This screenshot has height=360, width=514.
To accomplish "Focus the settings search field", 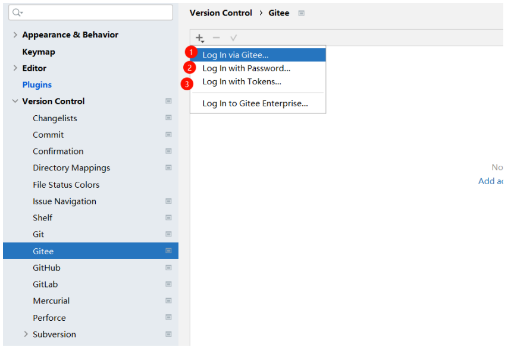I will 90,12.
